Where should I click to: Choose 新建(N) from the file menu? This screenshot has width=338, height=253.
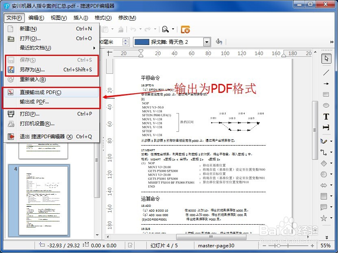click(x=52, y=29)
